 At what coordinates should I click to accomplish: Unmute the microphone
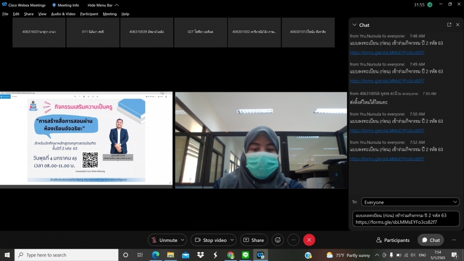pyautogui.click(x=164, y=240)
